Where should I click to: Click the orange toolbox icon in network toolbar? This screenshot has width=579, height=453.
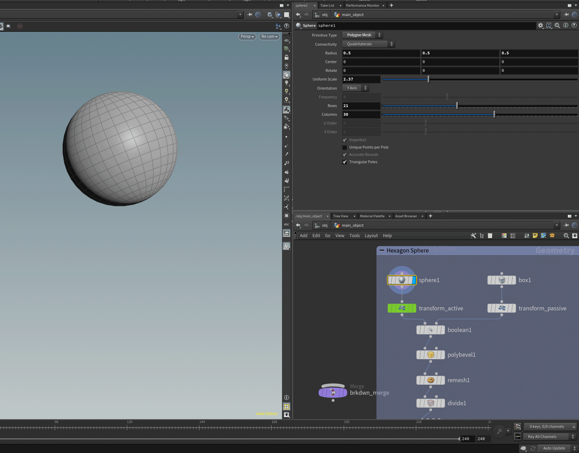tap(552, 236)
